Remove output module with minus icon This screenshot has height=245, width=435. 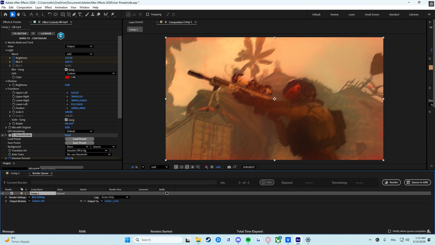click(84, 201)
